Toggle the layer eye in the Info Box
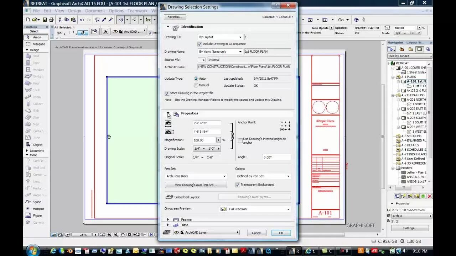 [115, 32]
